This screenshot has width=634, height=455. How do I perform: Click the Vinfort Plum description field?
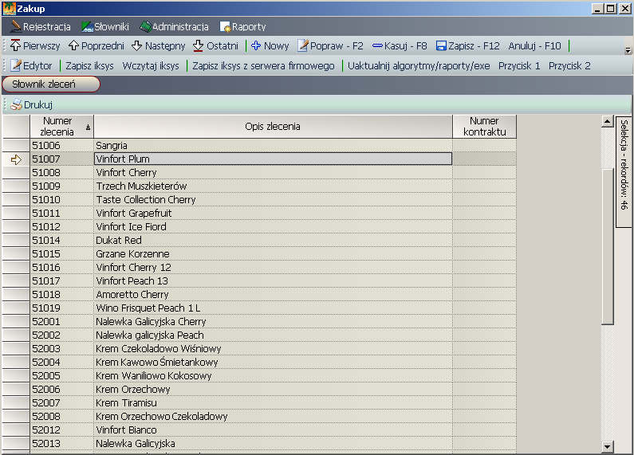point(273,159)
